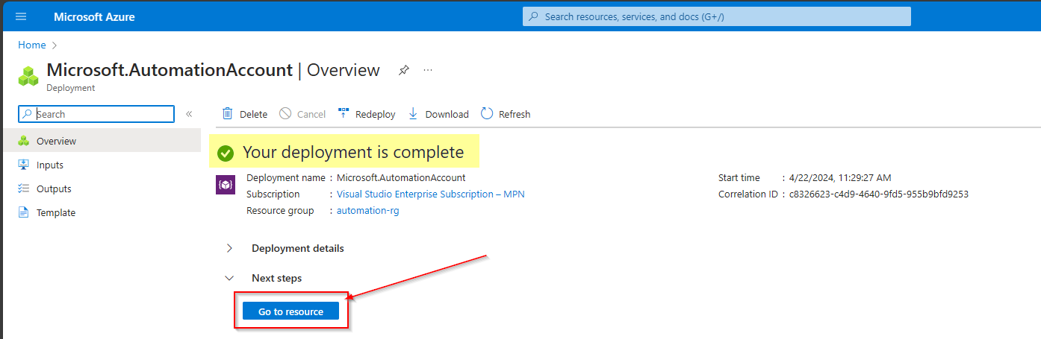Viewport: 1041px width, 339px height.
Task: Click the Start time value 11:29:27 AM
Action: point(840,177)
